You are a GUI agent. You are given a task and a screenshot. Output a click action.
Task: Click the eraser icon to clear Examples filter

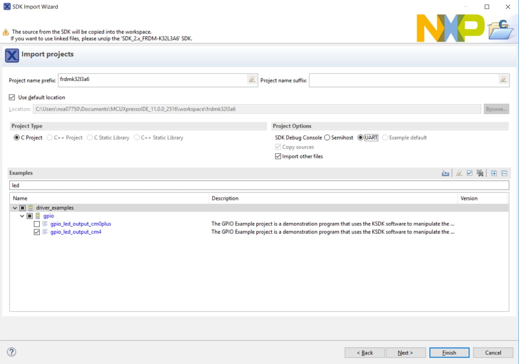459,173
